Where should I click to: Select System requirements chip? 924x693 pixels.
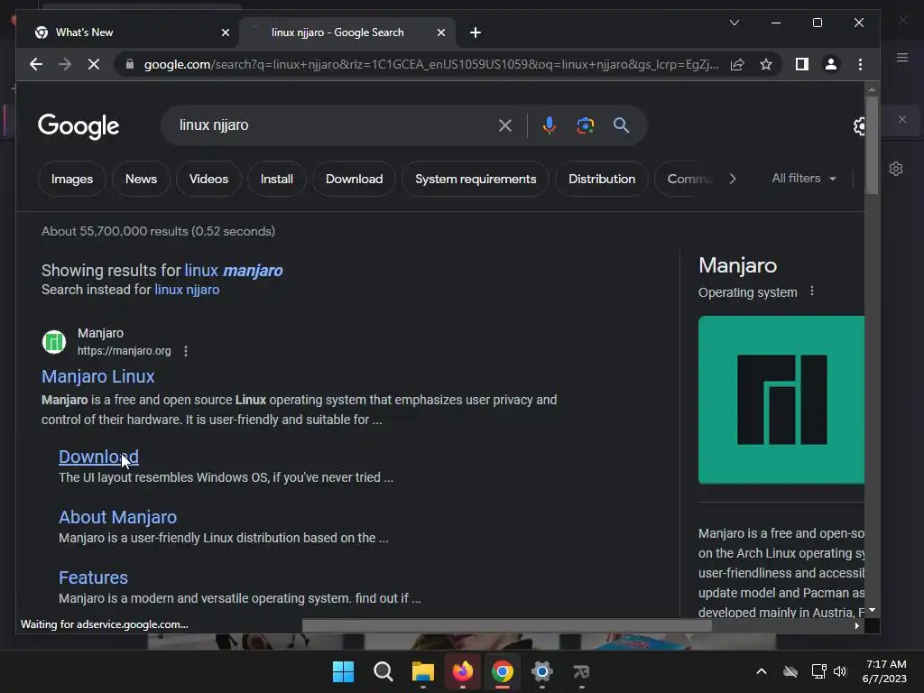[x=476, y=179]
